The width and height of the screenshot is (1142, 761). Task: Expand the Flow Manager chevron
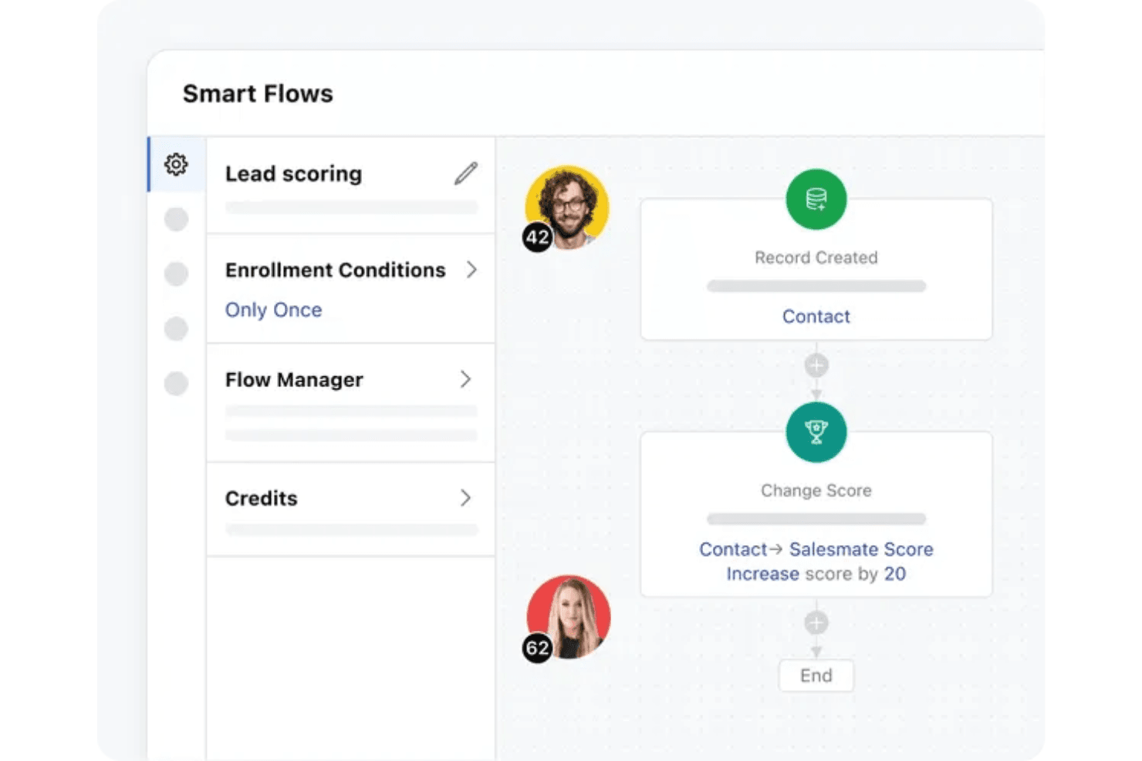(465, 379)
